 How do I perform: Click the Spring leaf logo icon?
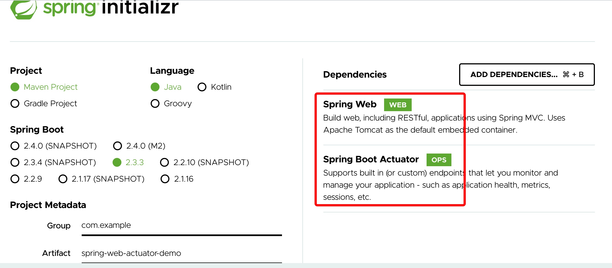pyautogui.click(x=23, y=9)
